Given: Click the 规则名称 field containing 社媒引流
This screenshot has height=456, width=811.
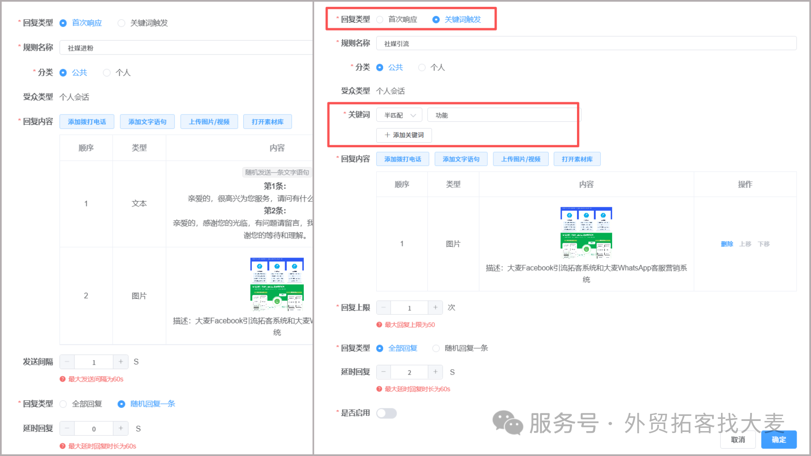Looking at the screenshot, I should click(x=586, y=43).
